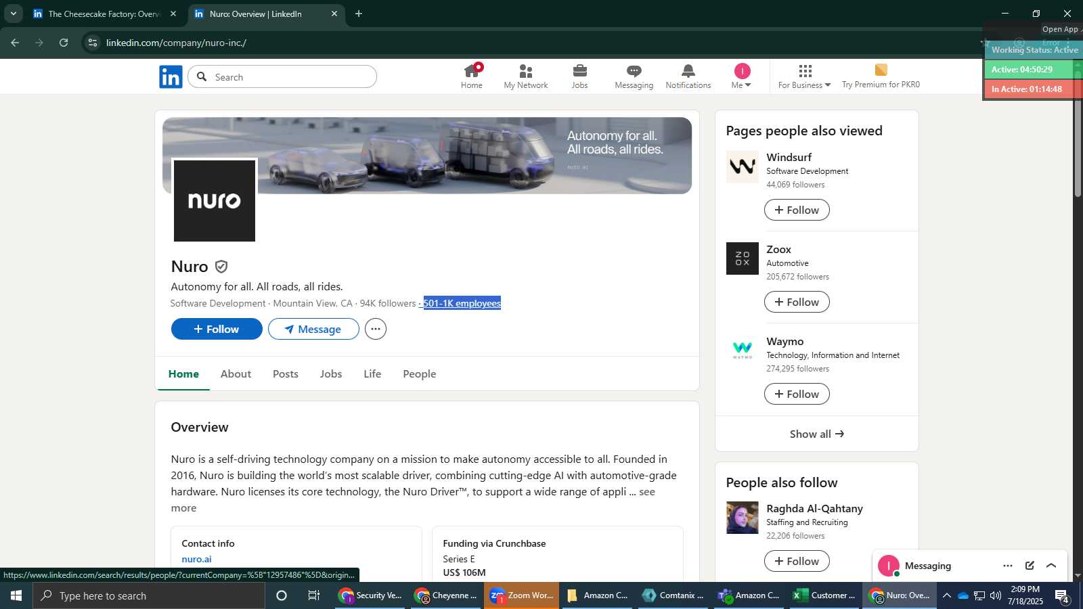
Task: View site information icon in address bar
Action: [93, 43]
